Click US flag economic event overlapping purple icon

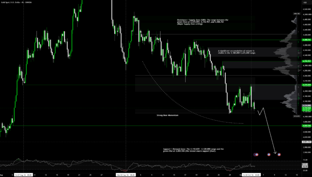coord(257,154)
